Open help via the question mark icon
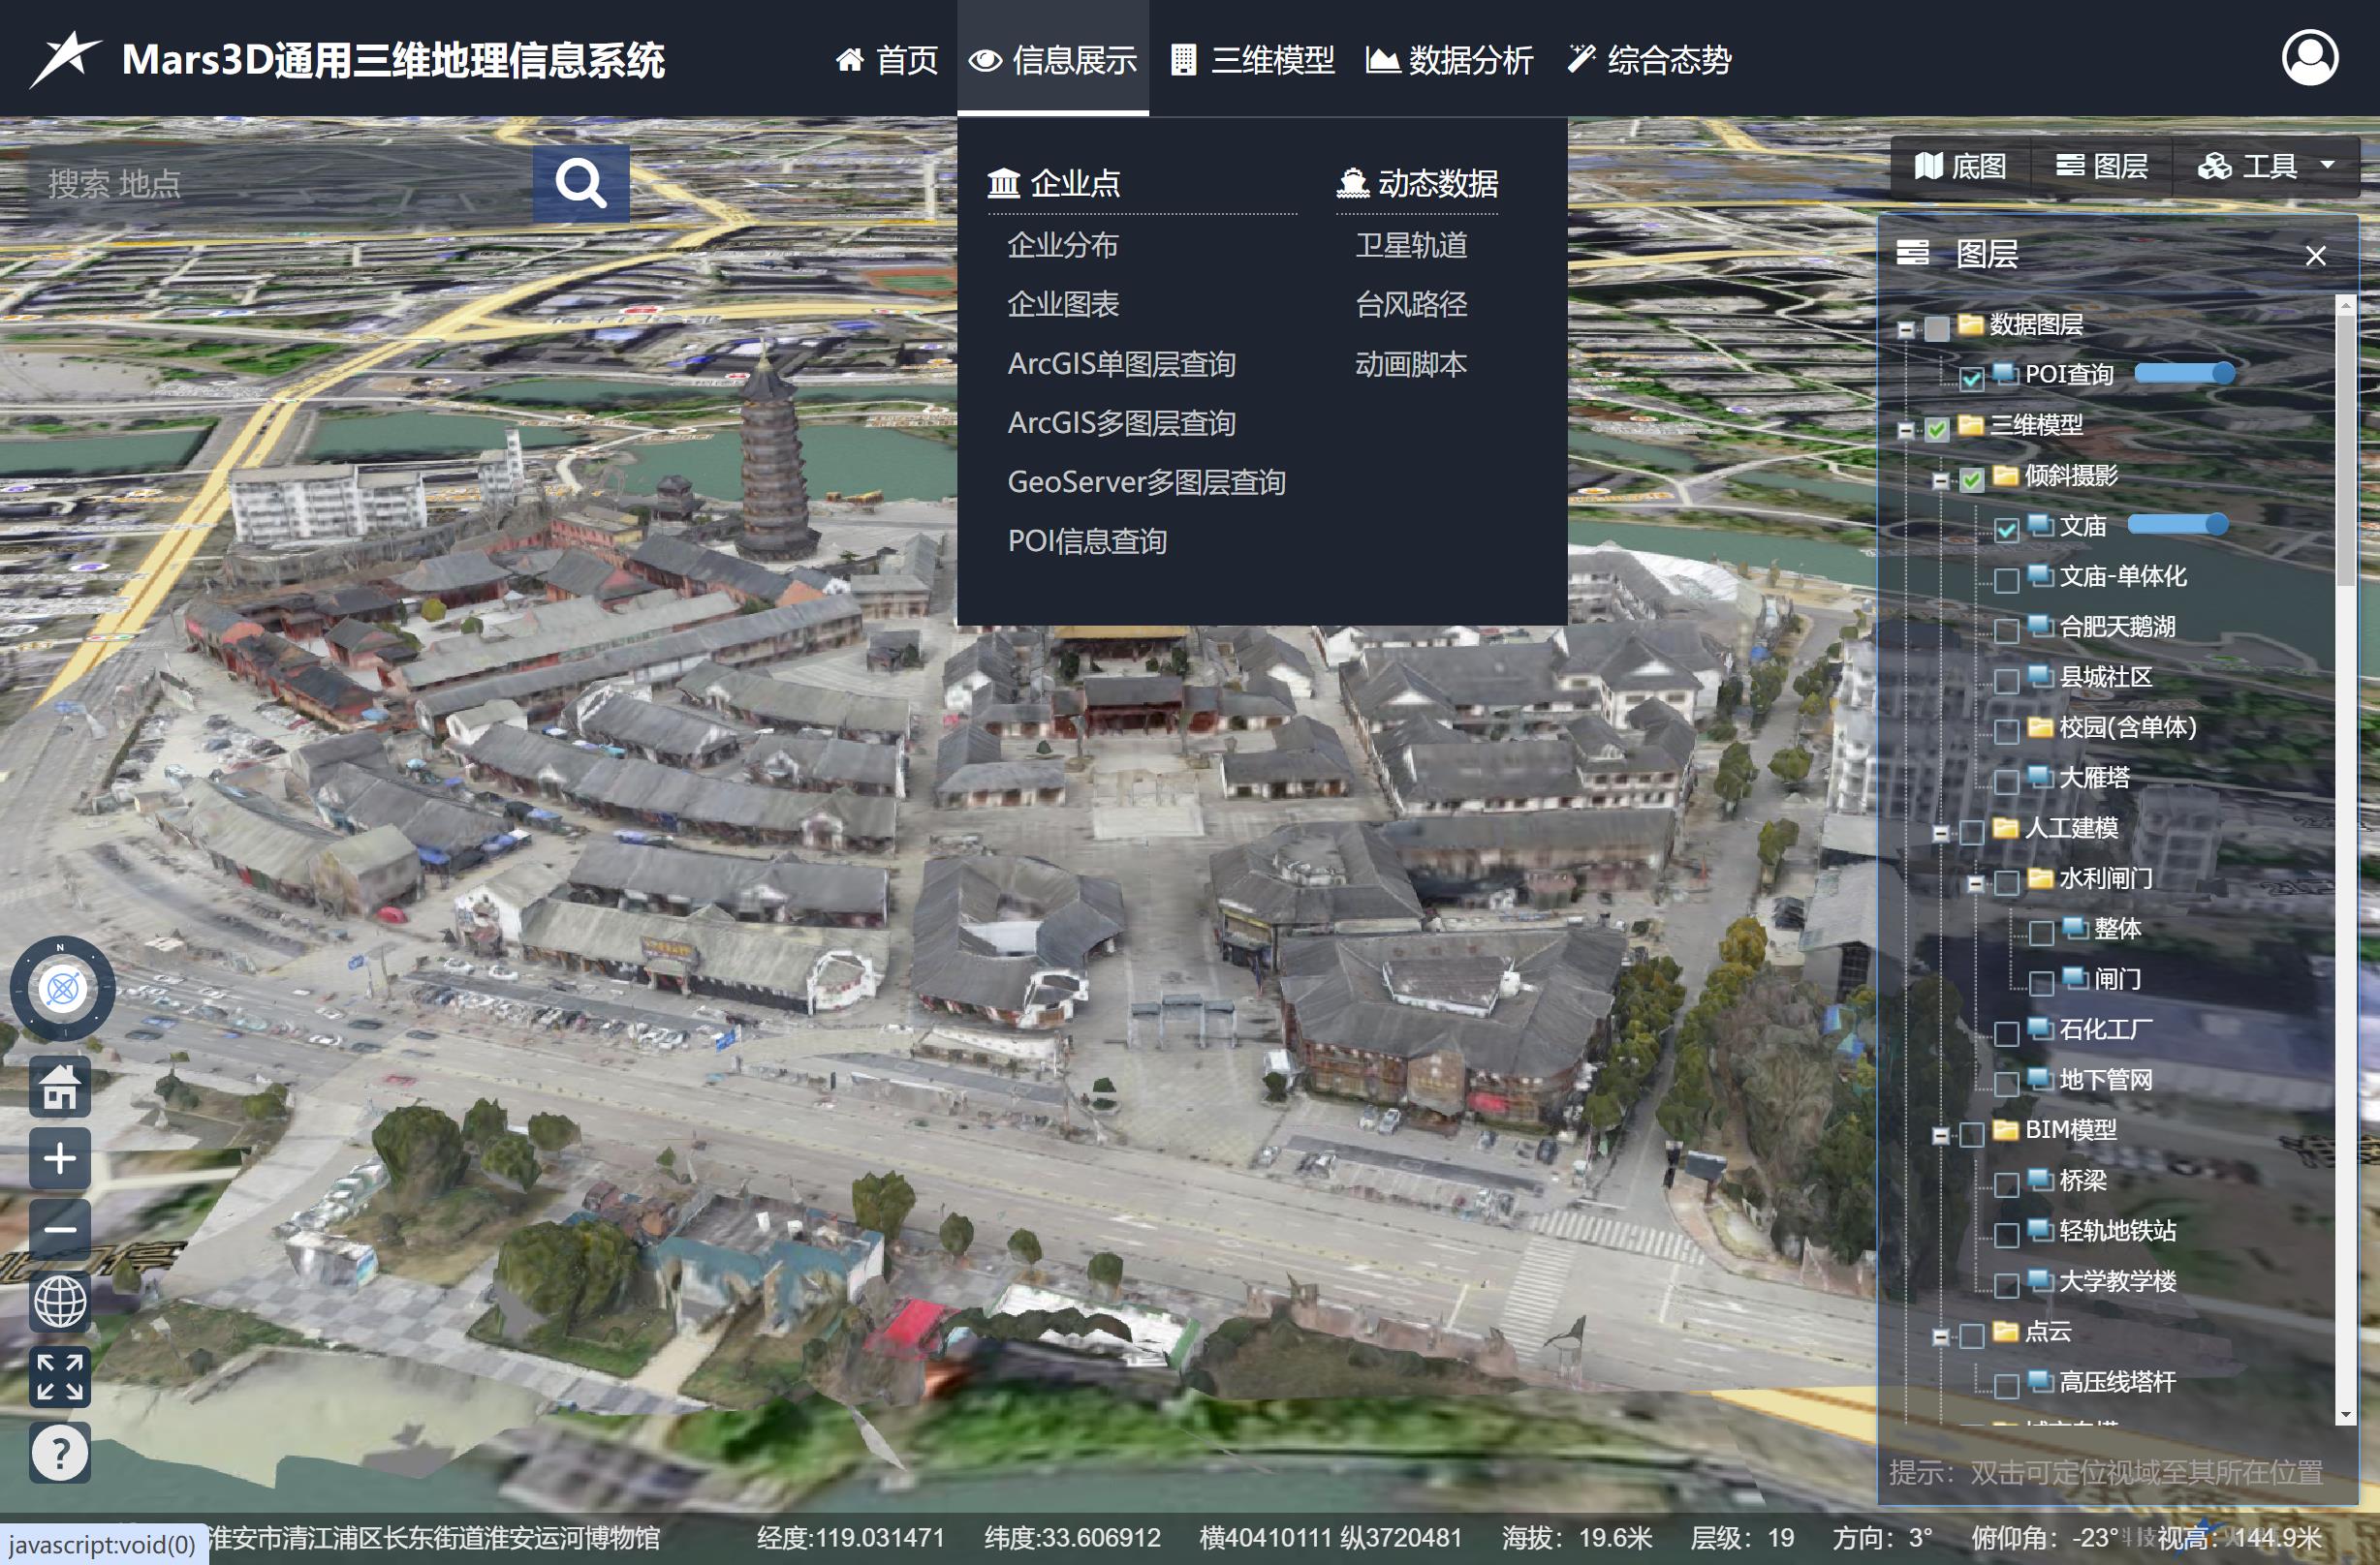Screen dimensions: 2380x1565 [x=60, y=1451]
